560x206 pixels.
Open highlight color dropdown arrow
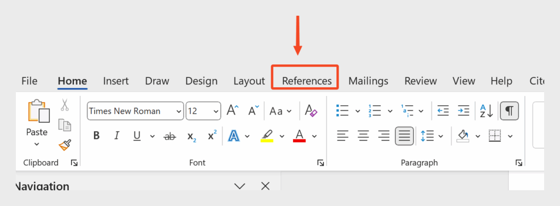pyautogui.click(x=282, y=136)
